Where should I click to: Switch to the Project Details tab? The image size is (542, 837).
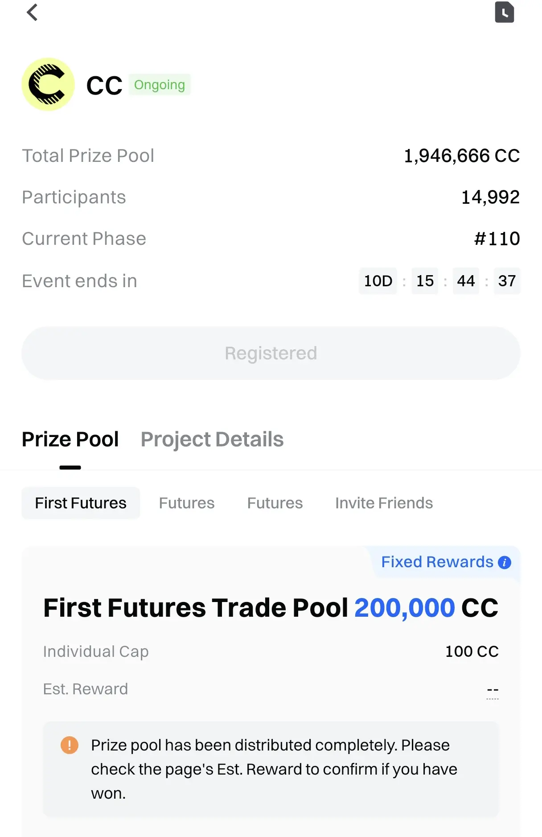212,439
